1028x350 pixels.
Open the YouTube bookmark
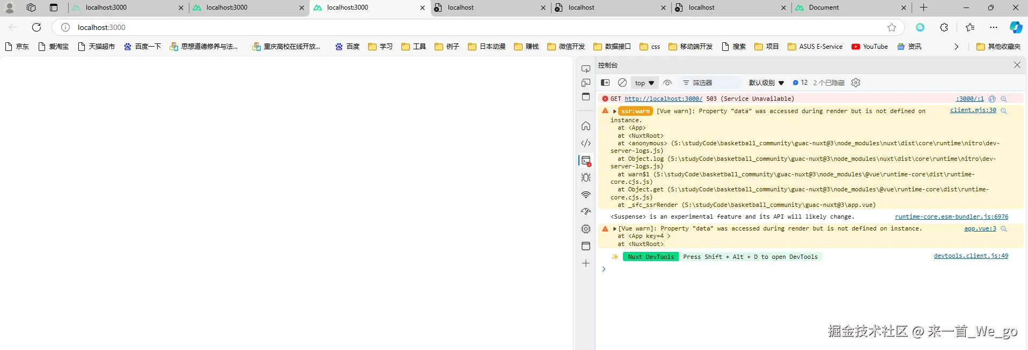(x=870, y=47)
